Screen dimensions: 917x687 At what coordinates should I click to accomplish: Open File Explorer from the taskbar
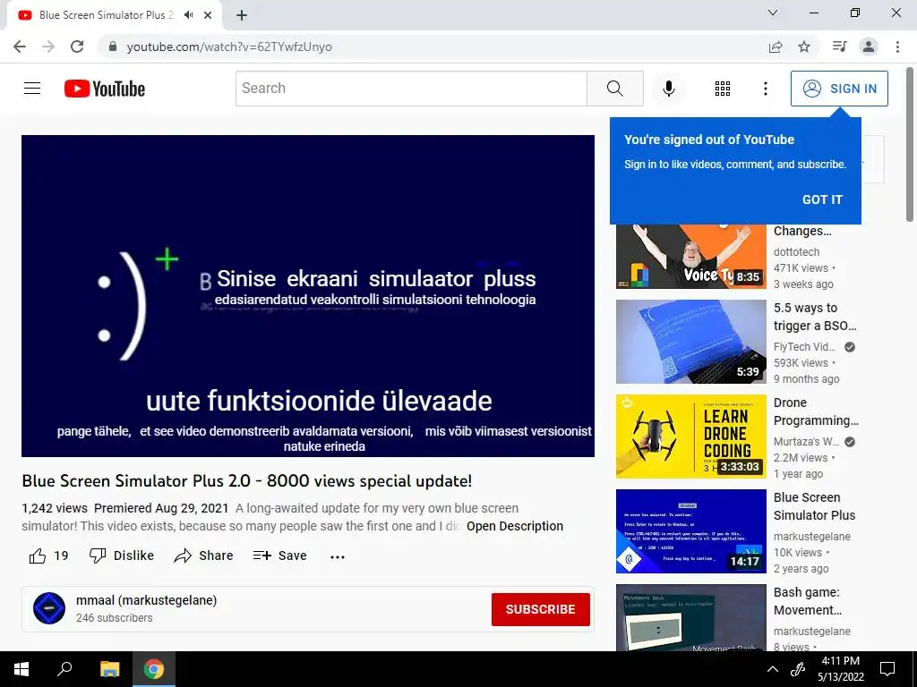coord(109,669)
